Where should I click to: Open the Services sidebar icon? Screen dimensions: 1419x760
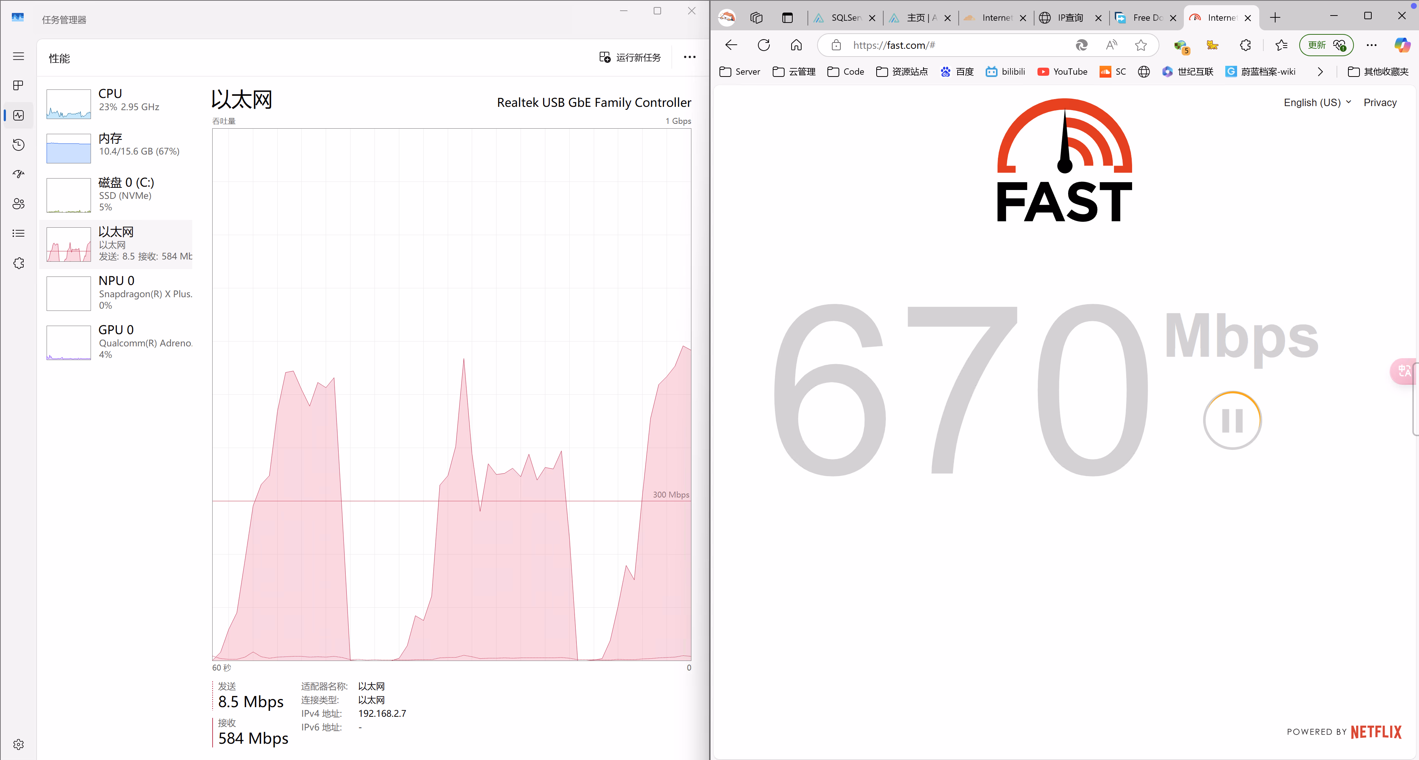(18, 263)
